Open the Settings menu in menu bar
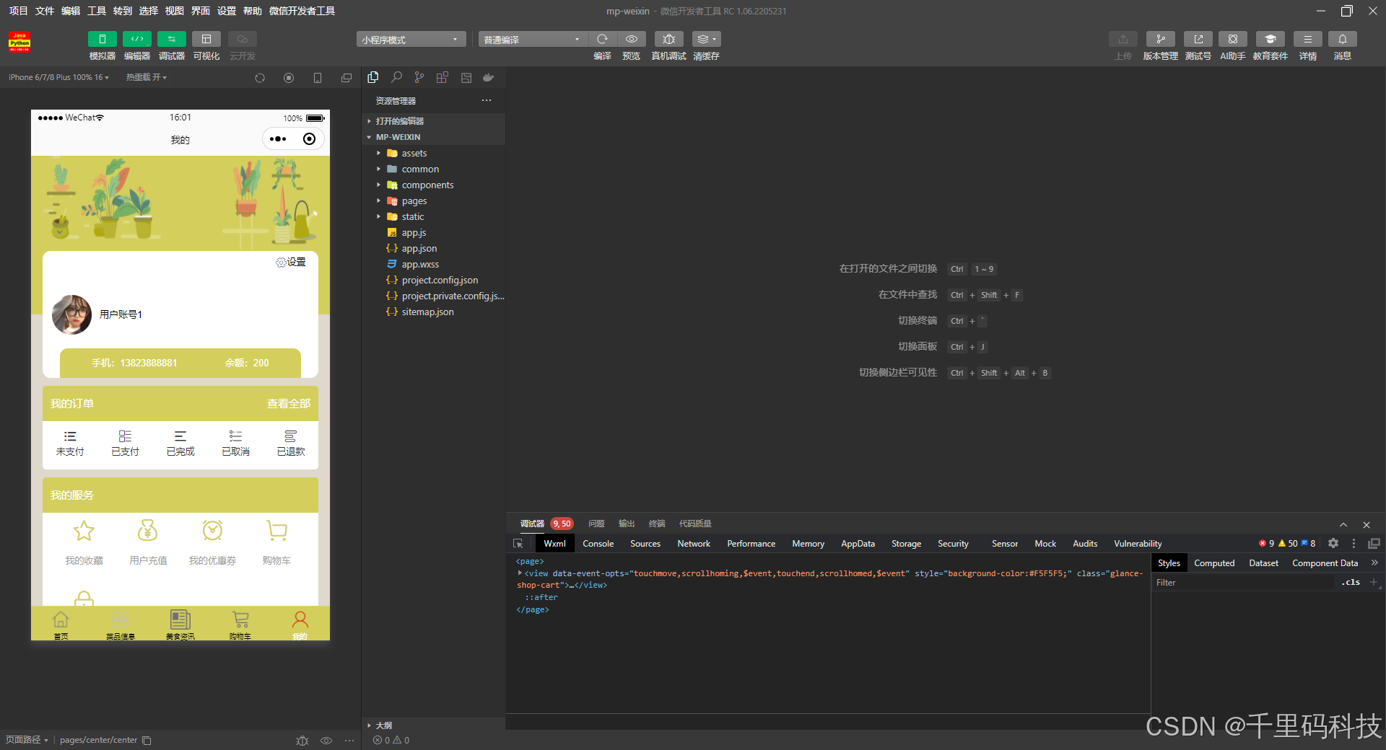The image size is (1386, 750). [x=227, y=11]
